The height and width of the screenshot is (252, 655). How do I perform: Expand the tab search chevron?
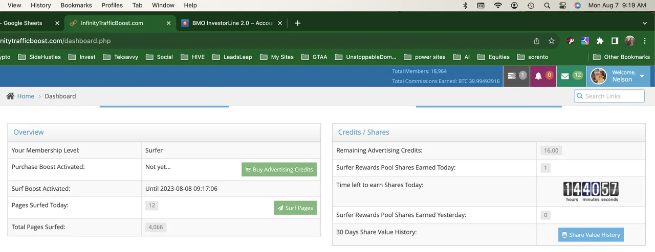(x=645, y=23)
